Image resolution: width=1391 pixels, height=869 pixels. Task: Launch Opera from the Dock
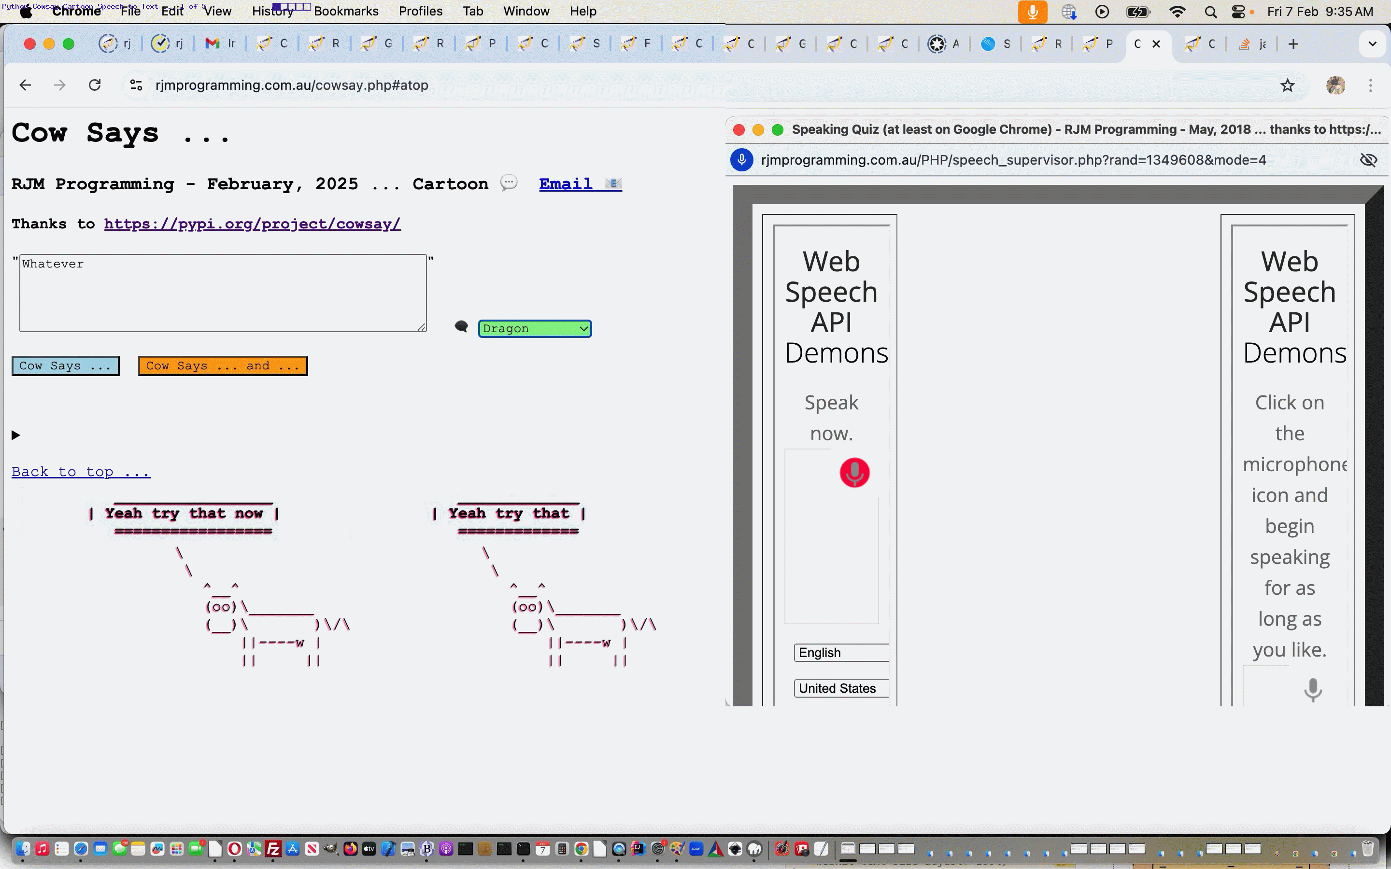(x=235, y=849)
